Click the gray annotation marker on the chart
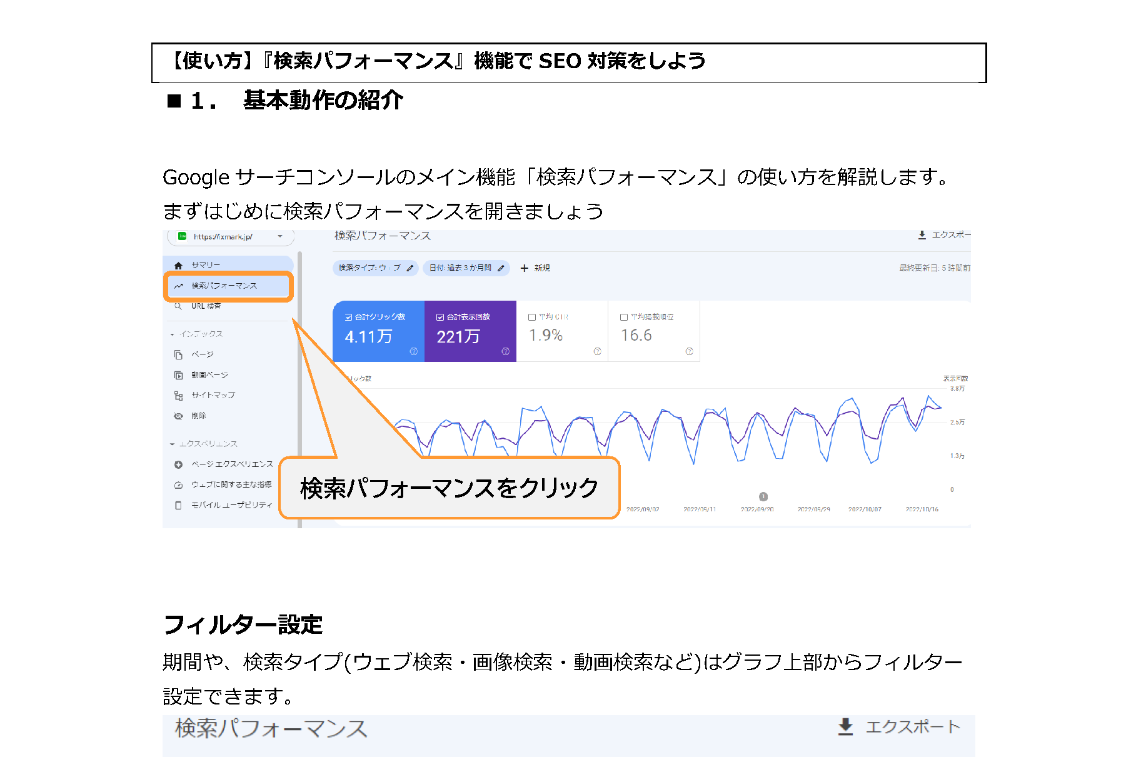 point(763,497)
